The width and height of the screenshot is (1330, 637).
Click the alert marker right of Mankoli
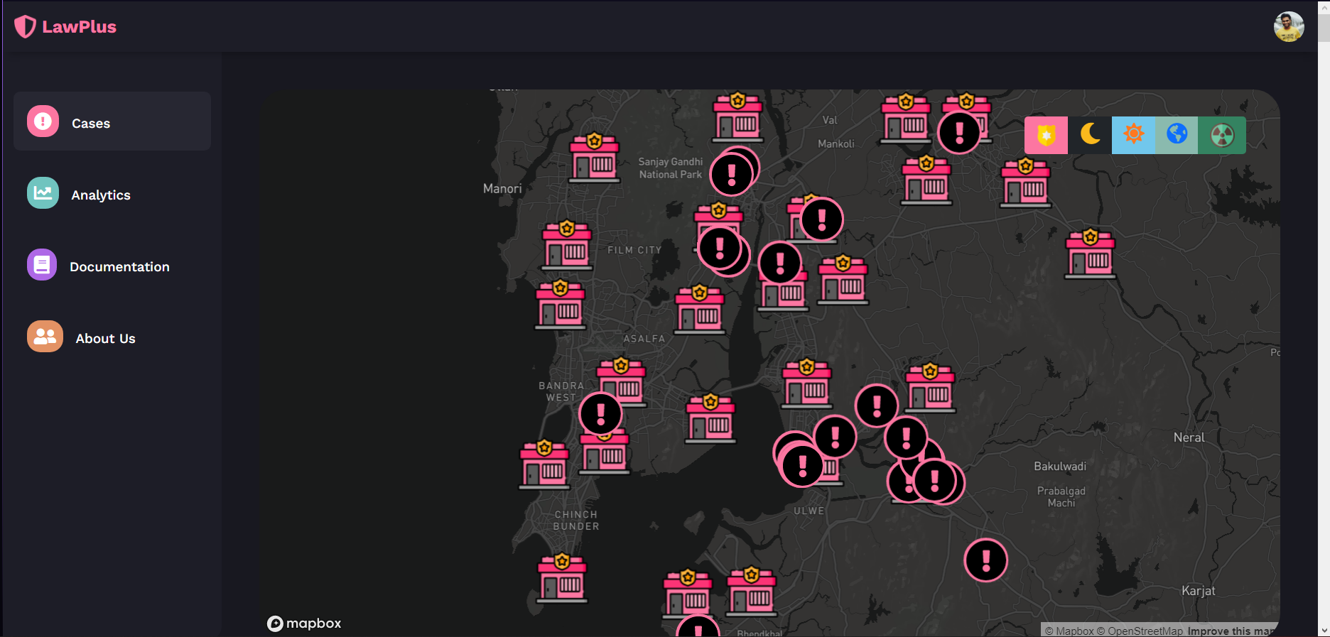tap(959, 132)
